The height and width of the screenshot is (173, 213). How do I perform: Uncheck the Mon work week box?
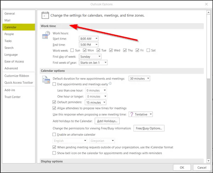tap(84, 50)
